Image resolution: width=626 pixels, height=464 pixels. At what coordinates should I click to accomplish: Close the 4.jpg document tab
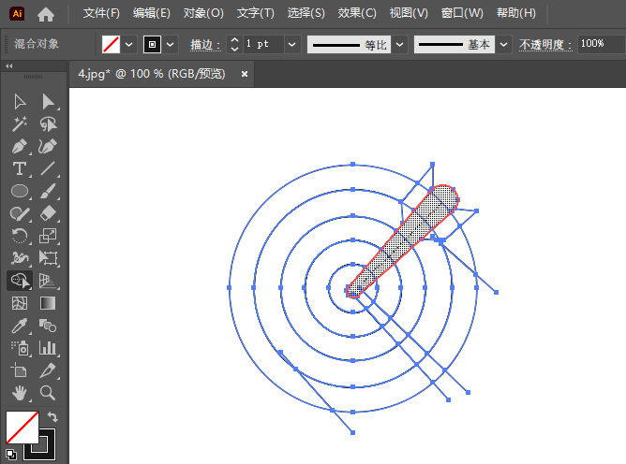tap(245, 74)
